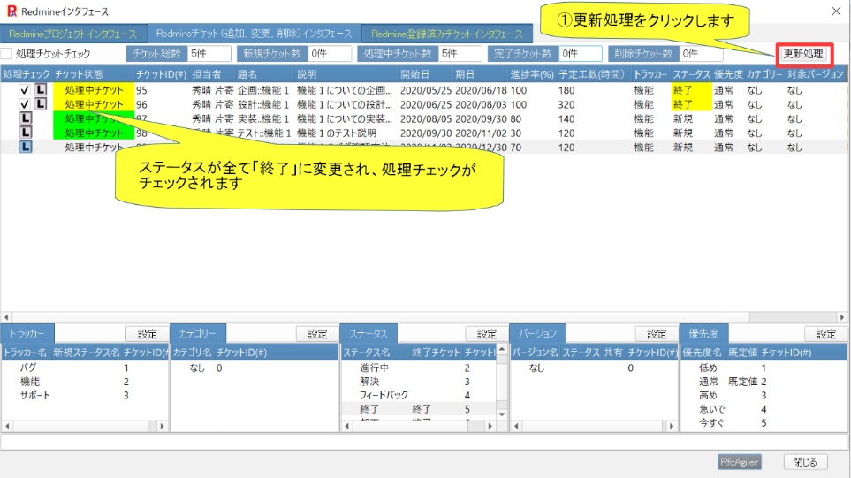
Task: Close the Redmineインタフェース window
Action: [836, 11]
